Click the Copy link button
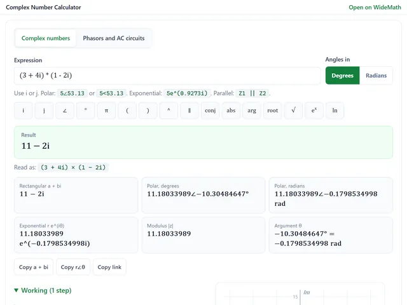This screenshot has height=305, width=407. [x=109, y=267]
